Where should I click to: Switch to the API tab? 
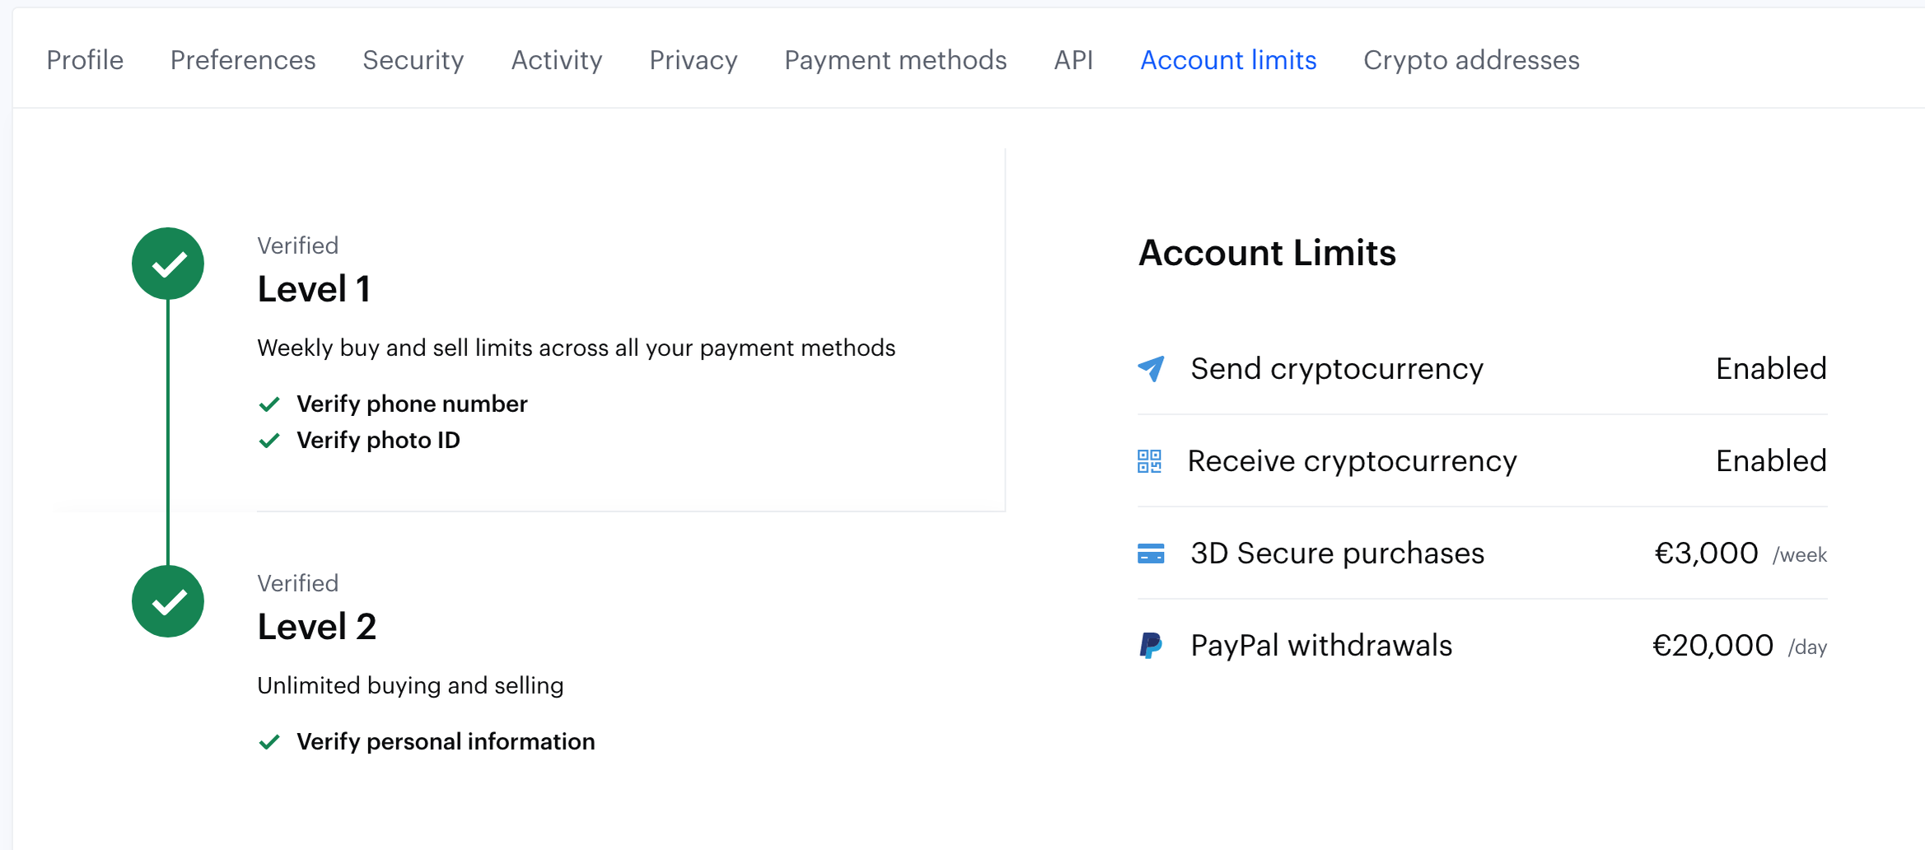click(x=1073, y=60)
